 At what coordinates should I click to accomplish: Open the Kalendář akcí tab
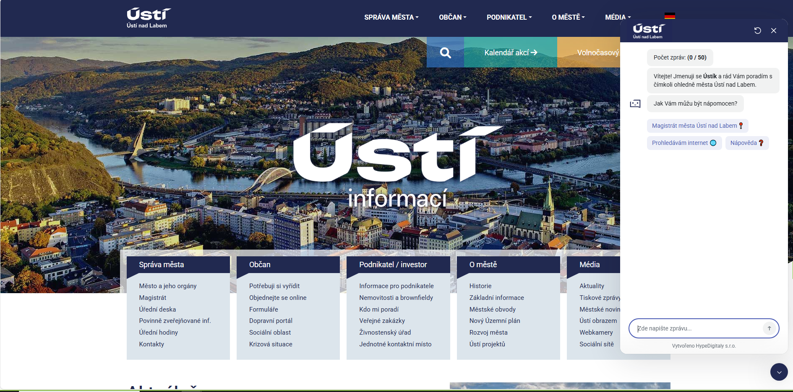[510, 53]
